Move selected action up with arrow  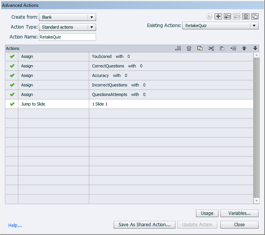tap(244, 48)
